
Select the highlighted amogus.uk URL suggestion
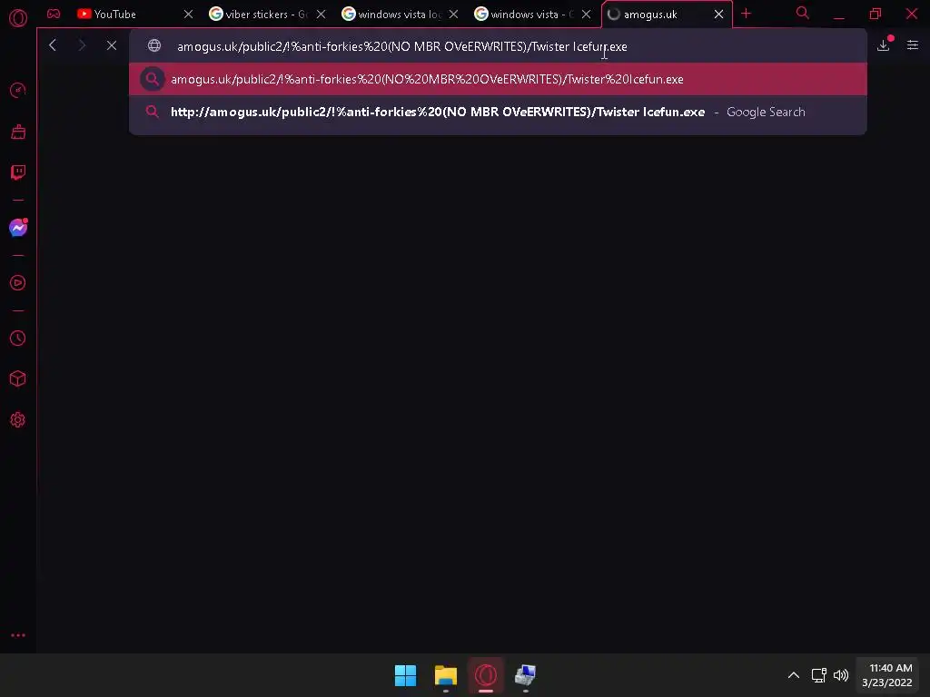point(499,79)
